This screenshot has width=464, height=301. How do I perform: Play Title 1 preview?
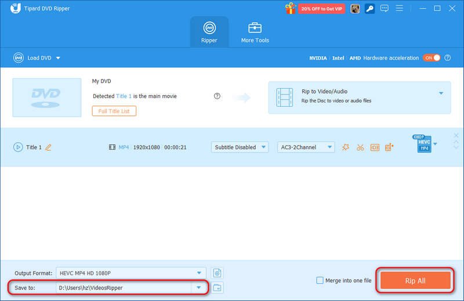18,147
